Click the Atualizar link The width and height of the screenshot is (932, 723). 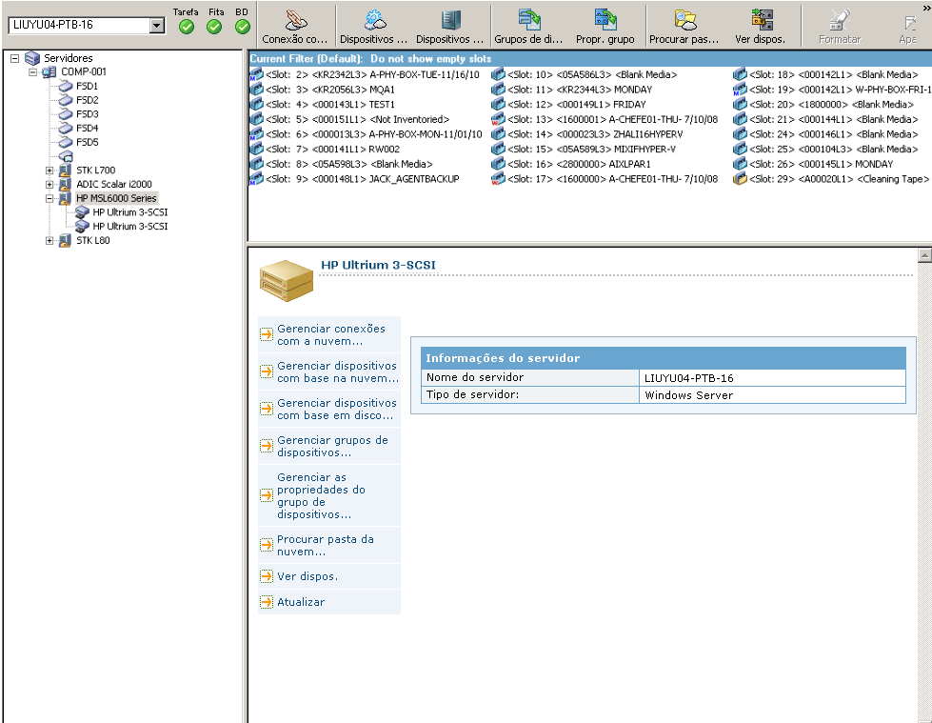[300, 602]
